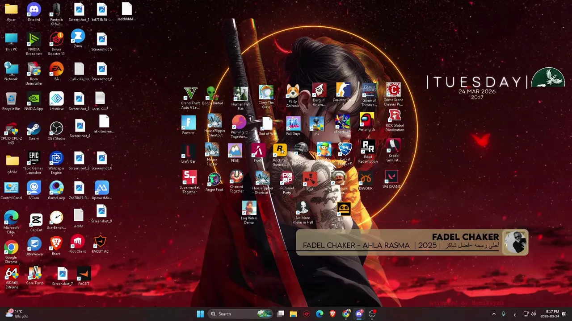572x321 pixels.
Task: Select the Rocket League icon
Action: click(345, 154)
